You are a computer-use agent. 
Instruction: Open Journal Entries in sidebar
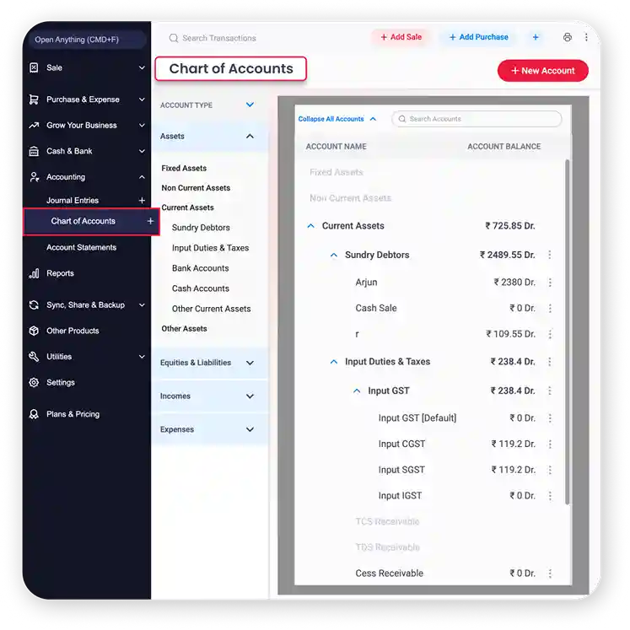(73, 200)
